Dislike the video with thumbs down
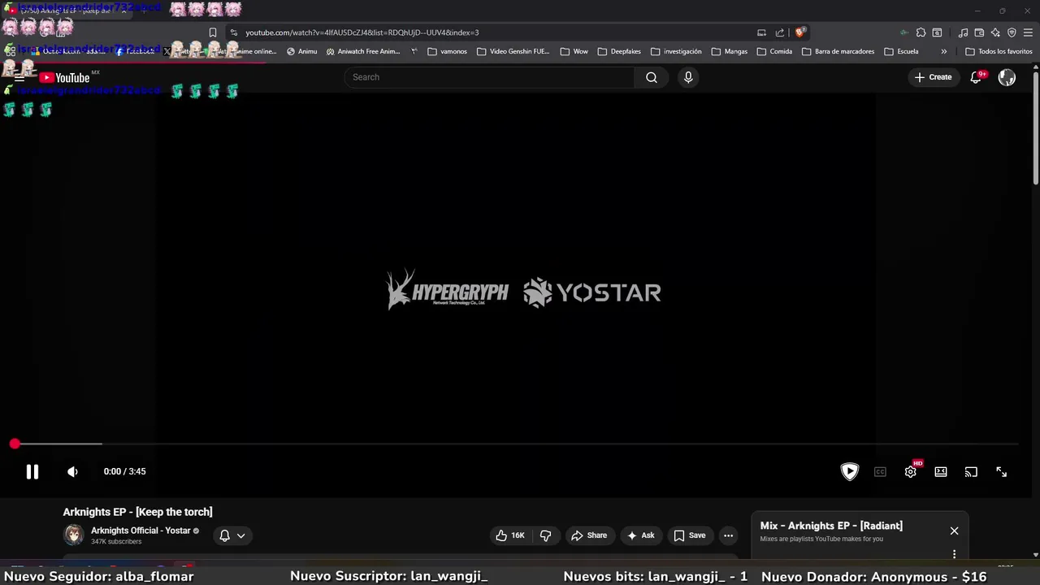 [545, 535]
